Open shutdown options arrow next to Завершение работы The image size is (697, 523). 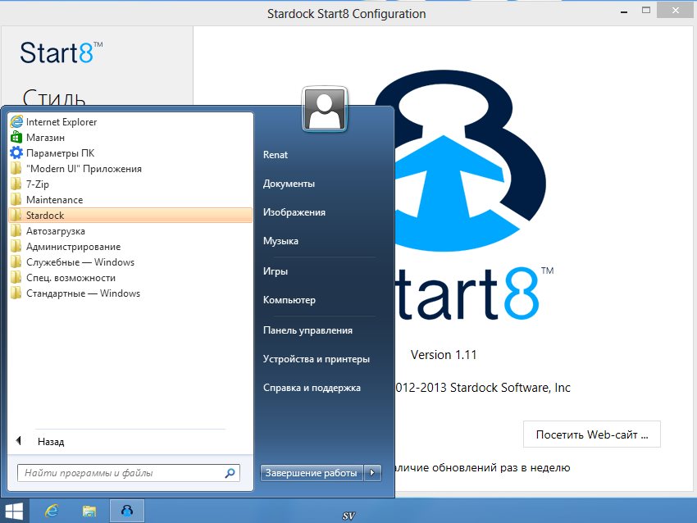point(373,473)
